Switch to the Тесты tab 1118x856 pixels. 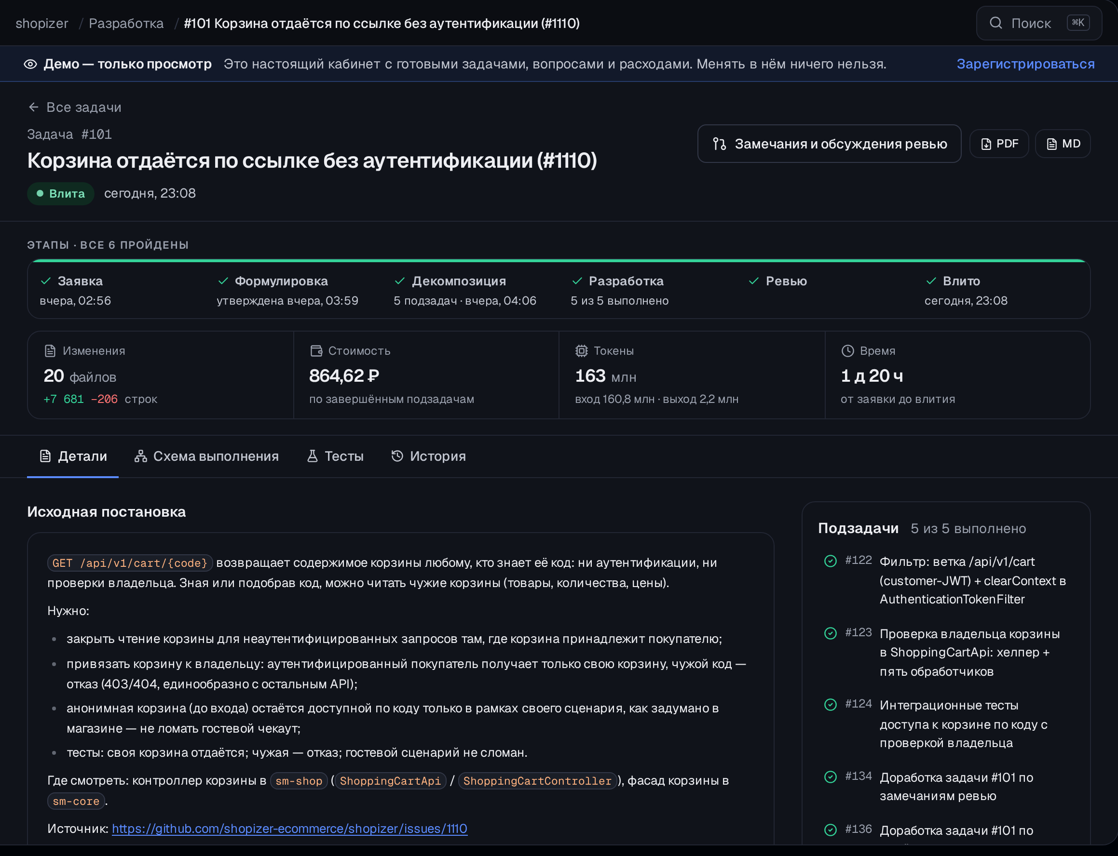[x=335, y=456]
